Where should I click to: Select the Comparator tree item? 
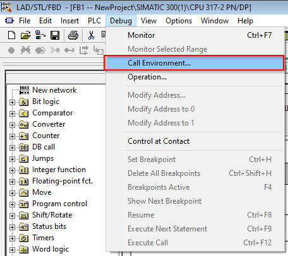52,113
